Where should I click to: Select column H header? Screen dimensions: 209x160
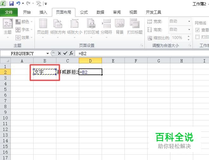point(181,61)
